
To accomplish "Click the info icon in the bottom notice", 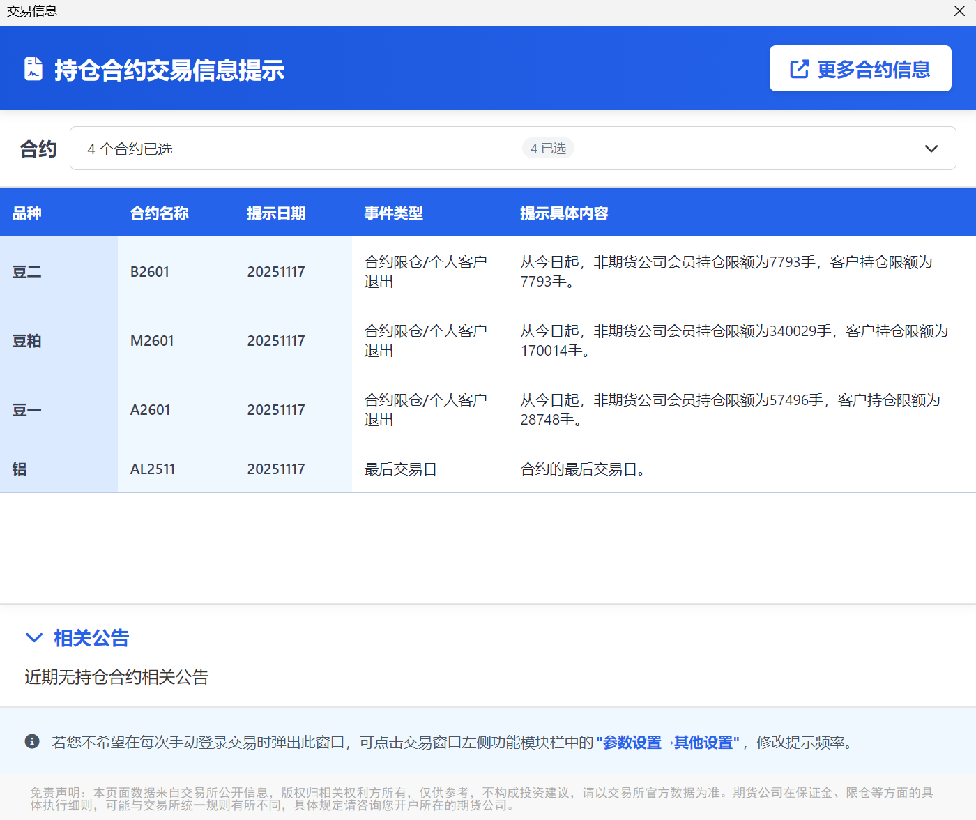I will (32, 741).
